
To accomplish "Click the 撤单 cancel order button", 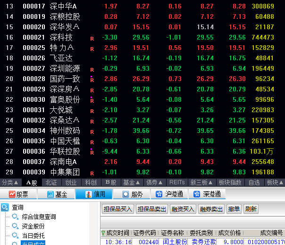I will (x=234, y=209).
